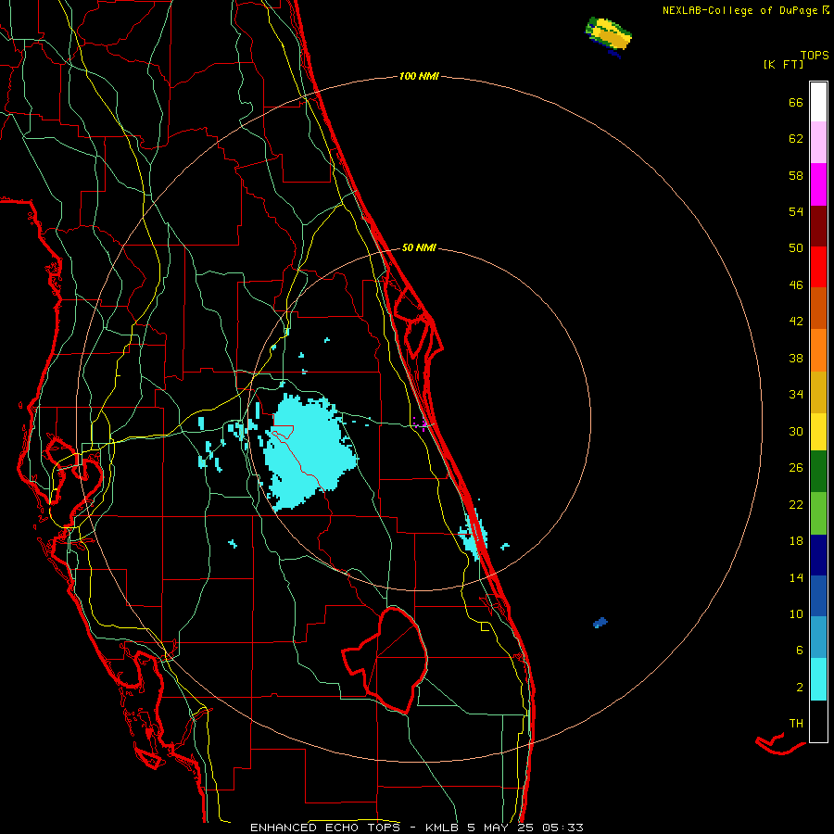Click the light pink legend swatch
The image size is (834, 834).
click(x=818, y=142)
